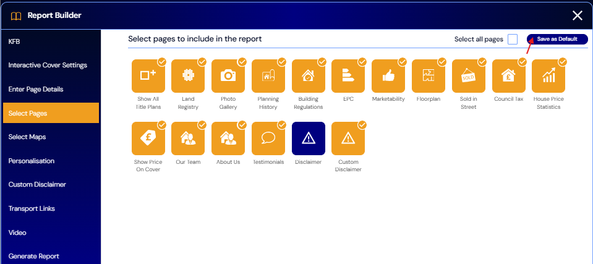Close the Report Builder dialog
Screen dimensions: 593x264
pyautogui.click(x=577, y=15)
